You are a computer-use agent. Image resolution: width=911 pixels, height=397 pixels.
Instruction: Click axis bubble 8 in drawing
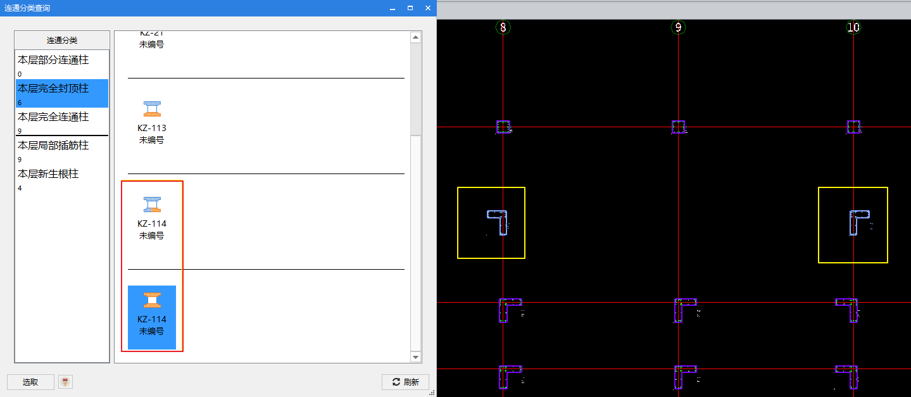pos(503,27)
